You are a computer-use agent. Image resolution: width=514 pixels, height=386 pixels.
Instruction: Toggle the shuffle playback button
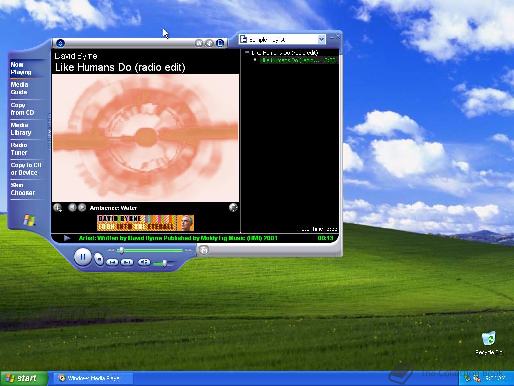[x=199, y=43]
